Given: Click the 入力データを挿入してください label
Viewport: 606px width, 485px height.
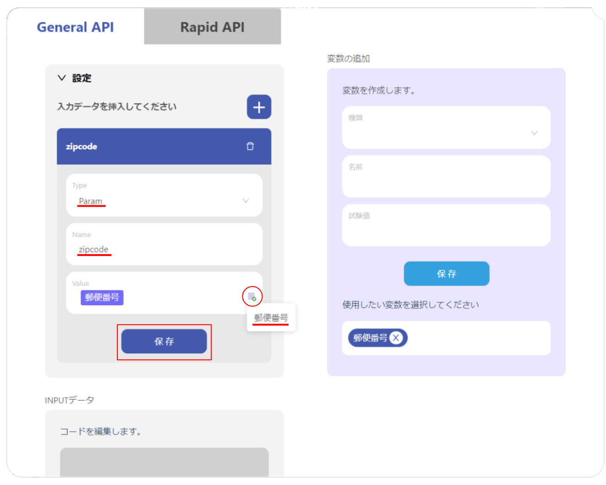Looking at the screenshot, I should 117,107.
